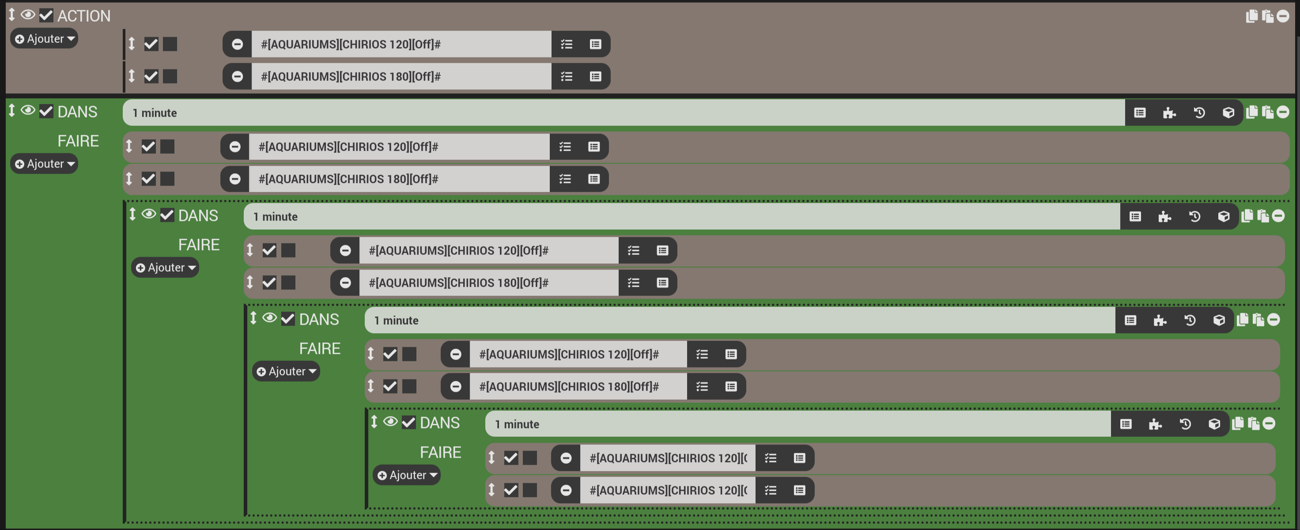This screenshot has width=1300, height=530.
Task: Click table icon in innermost DANS 1 minute row
Action: (1126, 424)
